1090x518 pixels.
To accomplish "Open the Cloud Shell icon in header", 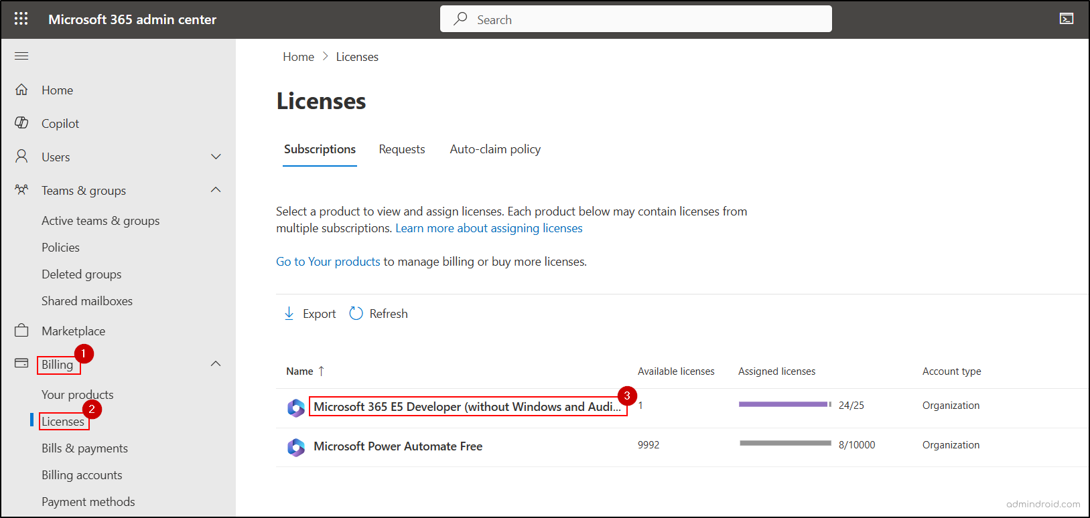I will point(1067,19).
